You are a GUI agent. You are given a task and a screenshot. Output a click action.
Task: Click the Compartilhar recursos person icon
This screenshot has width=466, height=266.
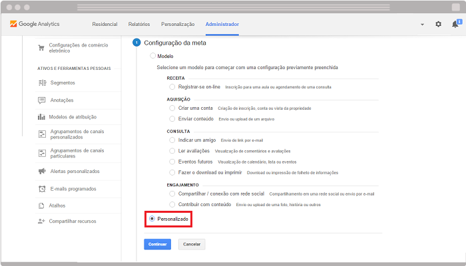pyautogui.click(x=41, y=221)
